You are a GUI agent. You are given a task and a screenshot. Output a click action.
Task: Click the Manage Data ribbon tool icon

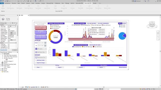64,6
